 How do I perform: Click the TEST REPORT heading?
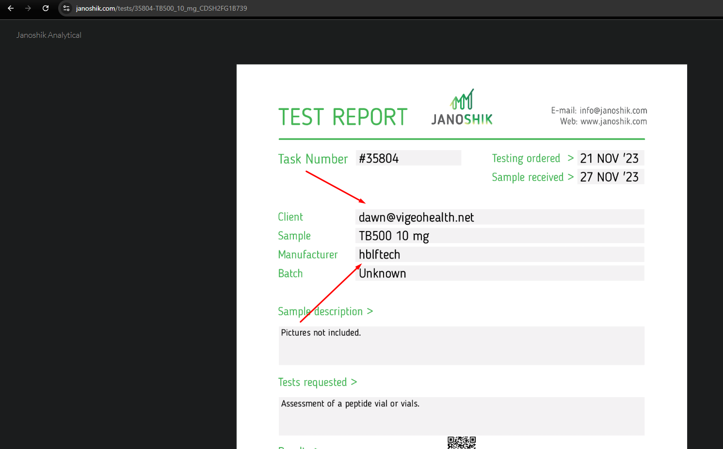pos(343,117)
